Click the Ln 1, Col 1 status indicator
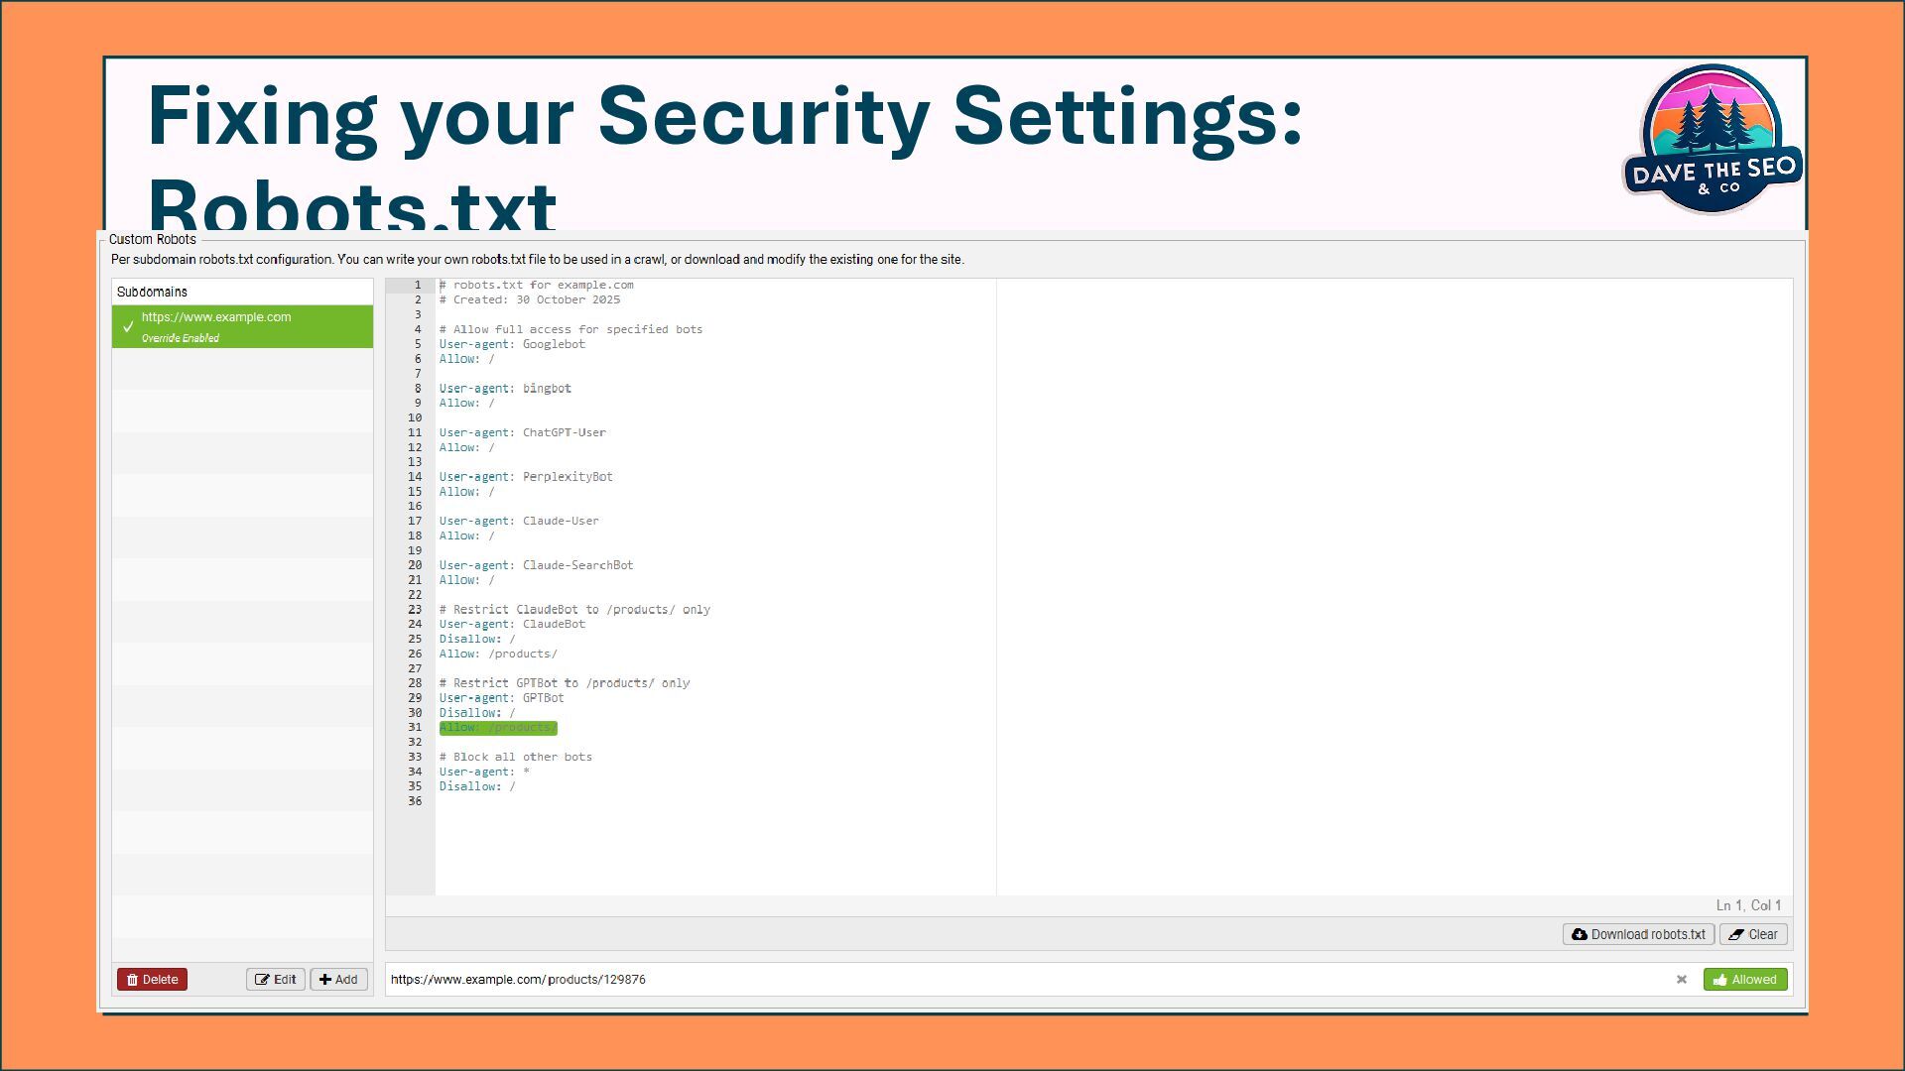Image resolution: width=1905 pixels, height=1071 pixels. (x=1748, y=905)
